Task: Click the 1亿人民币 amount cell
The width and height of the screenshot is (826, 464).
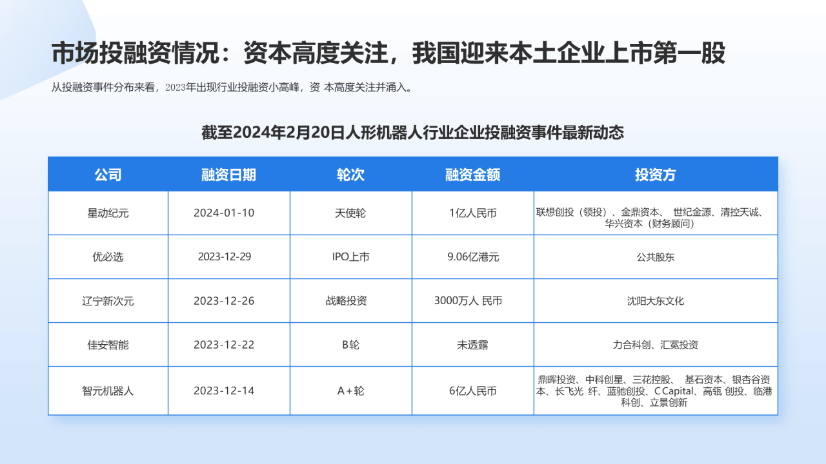Action: [x=473, y=213]
